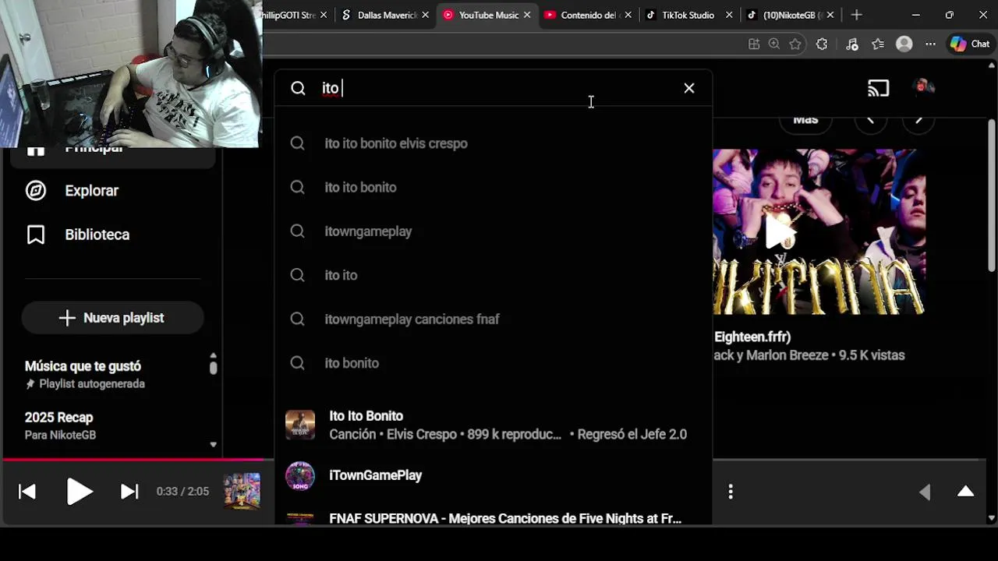Expand the player page with up arrow
The image size is (998, 561).
(965, 491)
